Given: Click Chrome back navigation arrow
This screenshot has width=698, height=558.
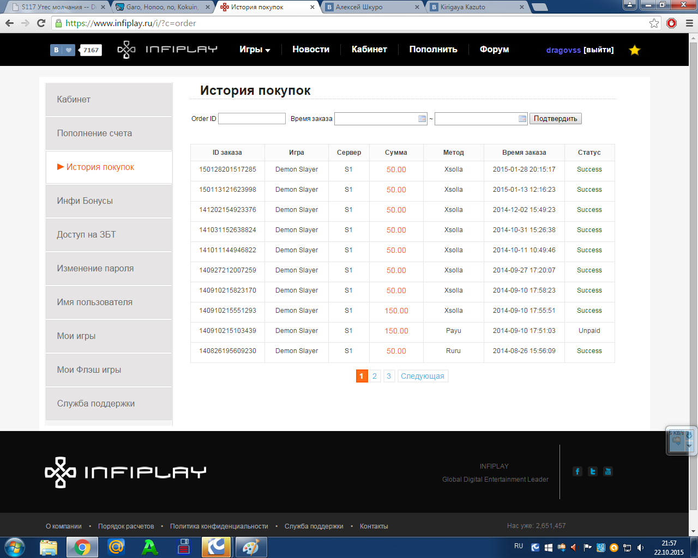Looking at the screenshot, I should [x=9, y=23].
